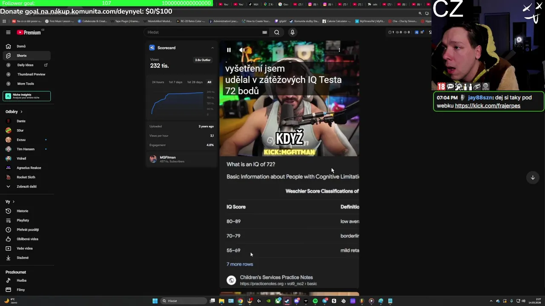Open File Explorer from taskbar
The width and height of the screenshot is (545, 306).
click(x=221, y=301)
